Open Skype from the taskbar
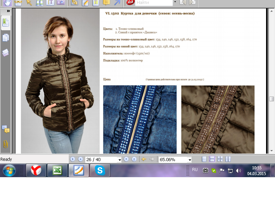The image size is (275, 206). (100, 171)
